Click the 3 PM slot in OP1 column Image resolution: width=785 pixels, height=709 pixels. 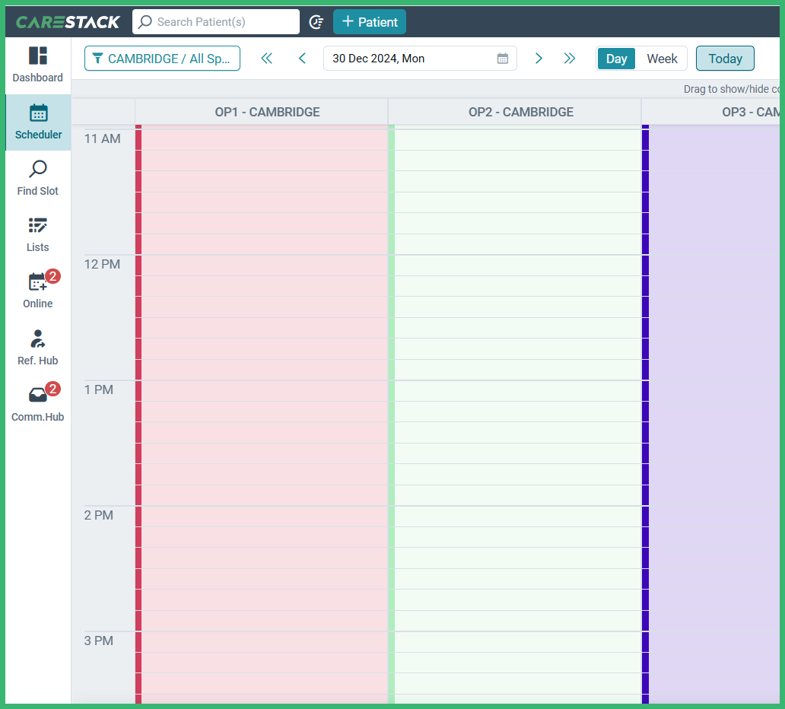coord(265,642)
